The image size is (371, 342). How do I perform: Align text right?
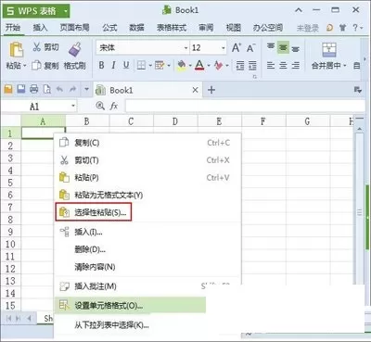[296, 65]
